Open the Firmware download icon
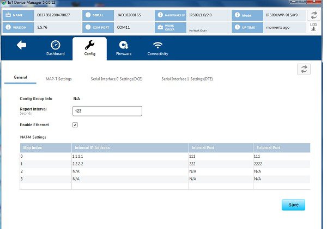Image resolution: width=327 pixels, height=229 pixels. click(x=124, y=45)
